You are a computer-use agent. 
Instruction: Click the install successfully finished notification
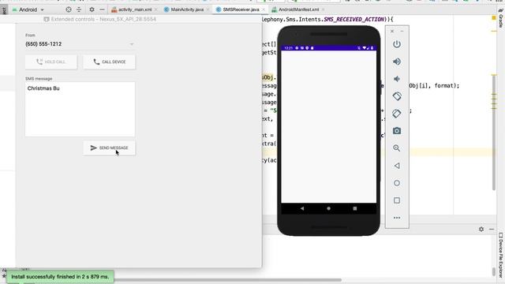60,277
